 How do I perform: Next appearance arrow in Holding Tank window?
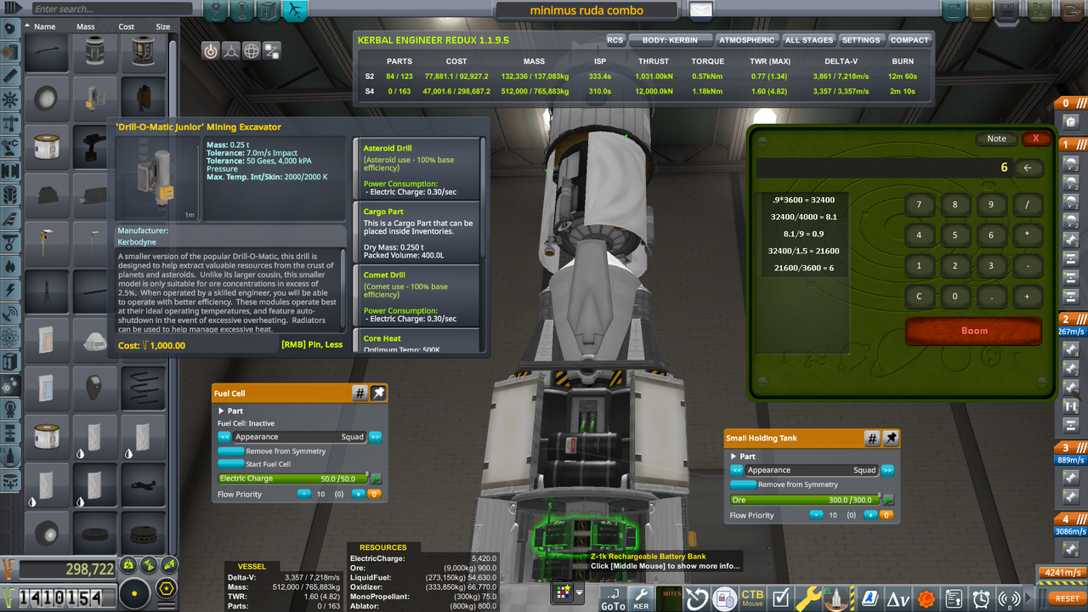887,470
